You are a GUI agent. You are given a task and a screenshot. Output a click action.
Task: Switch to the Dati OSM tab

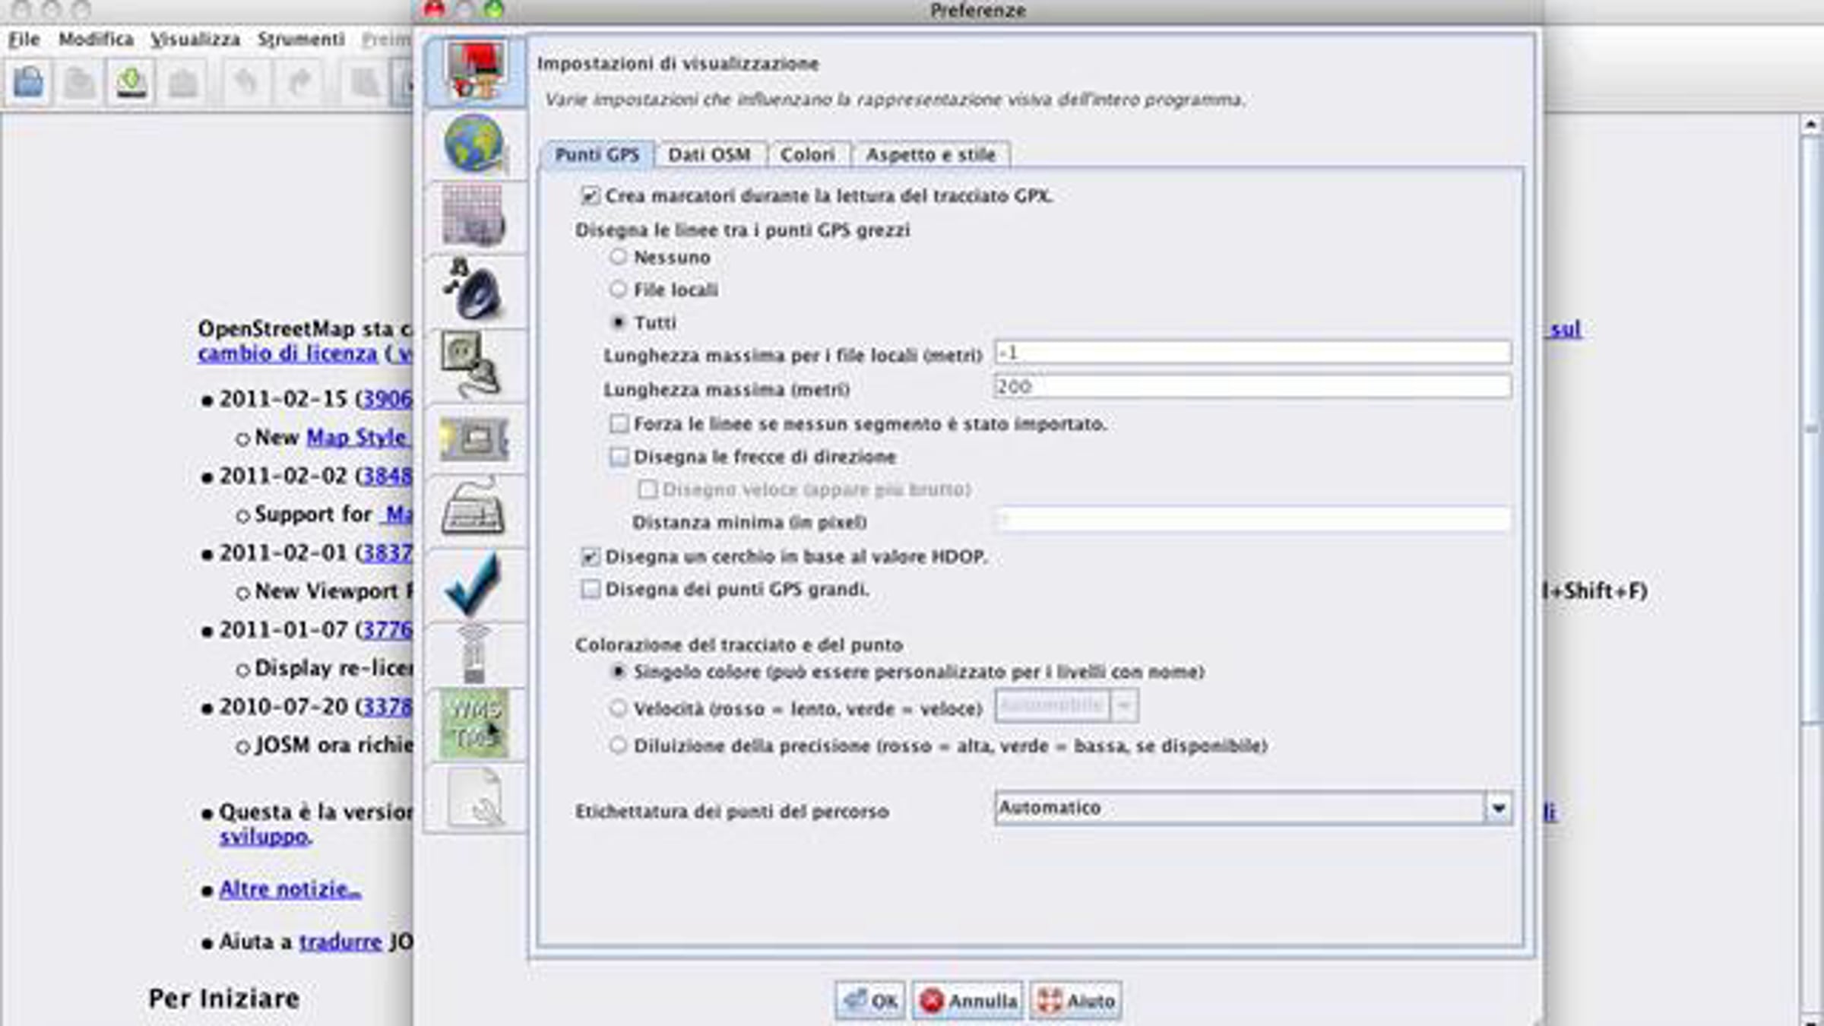708,155
